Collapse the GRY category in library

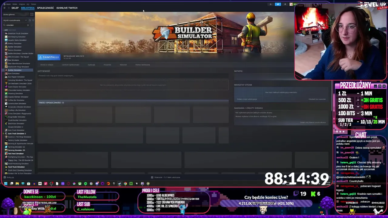click(3, 30)
